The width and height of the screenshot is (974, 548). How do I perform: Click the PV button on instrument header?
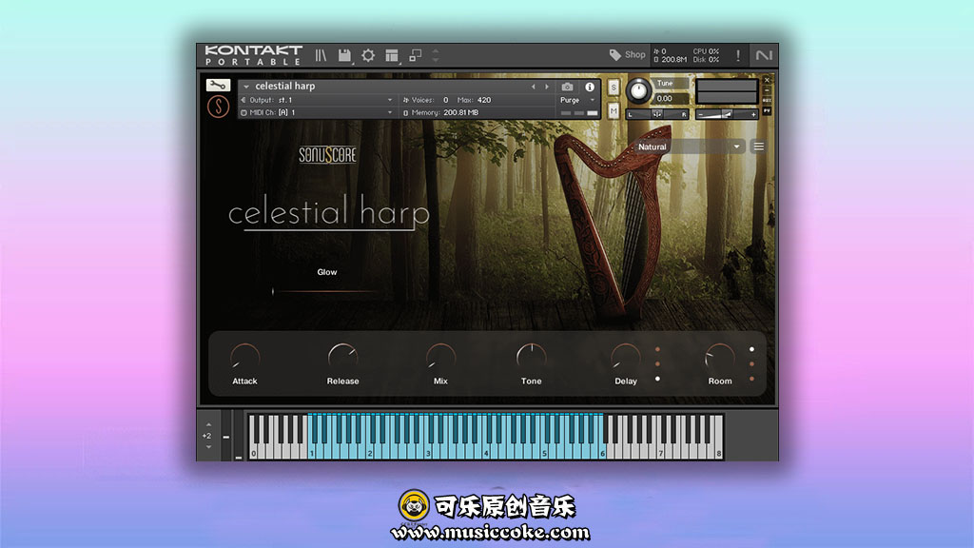[x=768, y=110]
